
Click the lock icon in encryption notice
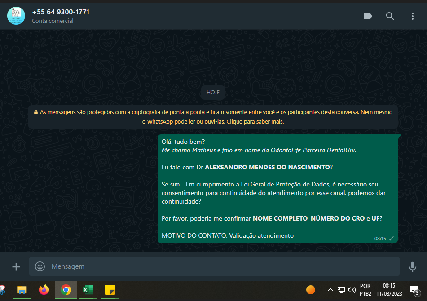pyautogui.click(x=35, y=112)
